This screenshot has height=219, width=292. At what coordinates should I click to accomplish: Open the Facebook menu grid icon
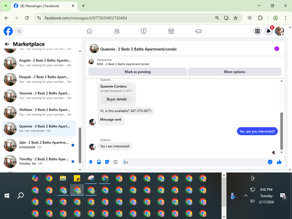pyautogui.click(x=258, y=31)
